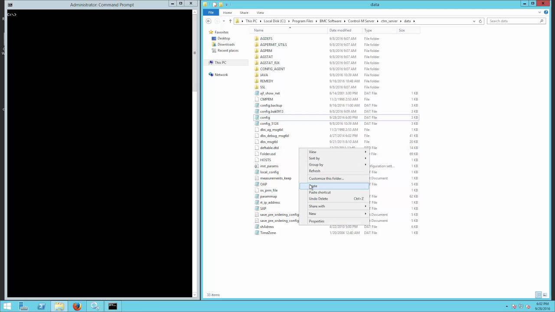Viewport: 555px width, 312px height.
Task: Click Refresh in the context menu
Action: (x=334, y=171)
